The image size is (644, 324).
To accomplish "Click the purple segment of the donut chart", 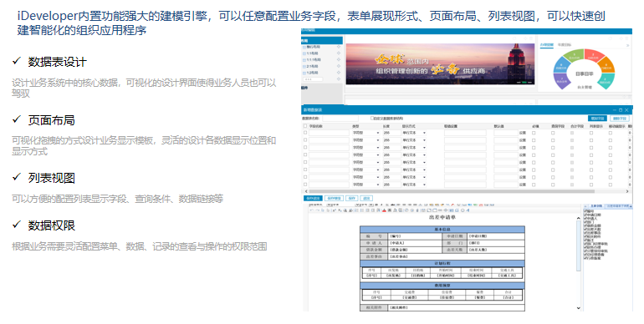I will [561, 80].
